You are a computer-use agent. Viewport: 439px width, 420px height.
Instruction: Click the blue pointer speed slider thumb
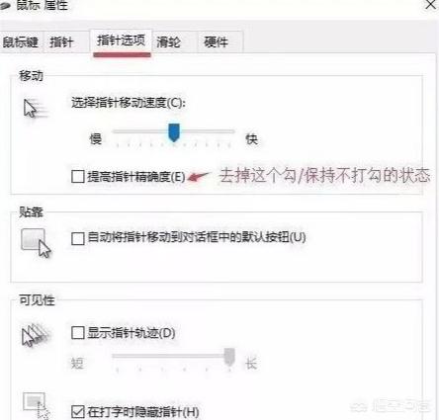(x=174, y=132)
